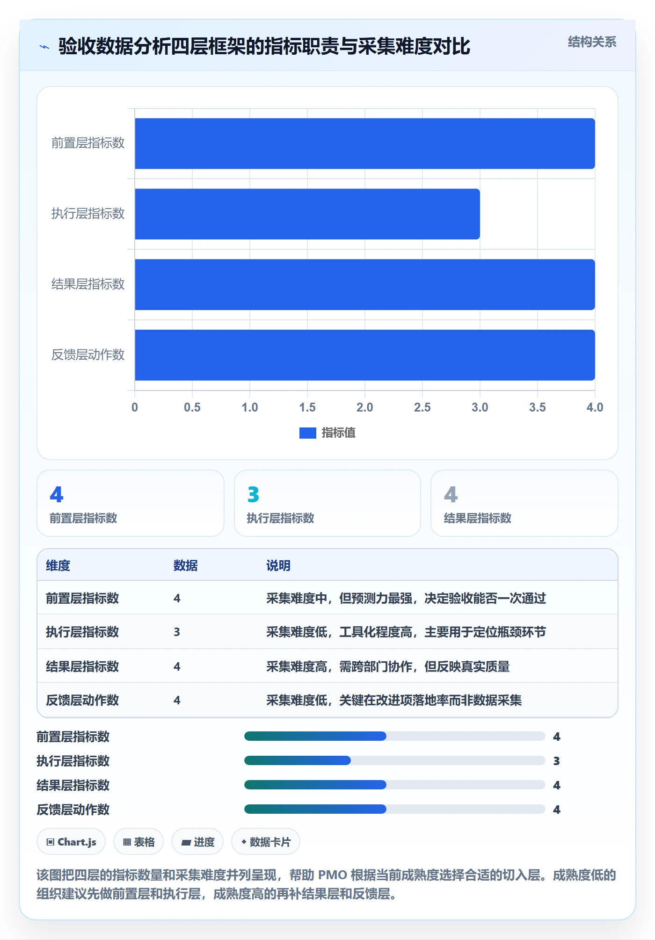655x940 pixels.
Task: Select the Chart.js chip
Action: coord(71,842)
